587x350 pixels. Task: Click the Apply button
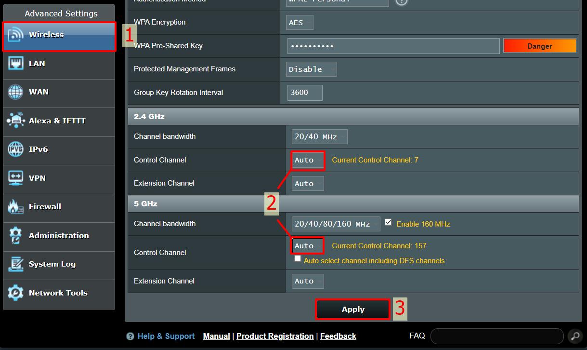click(353, 310)
